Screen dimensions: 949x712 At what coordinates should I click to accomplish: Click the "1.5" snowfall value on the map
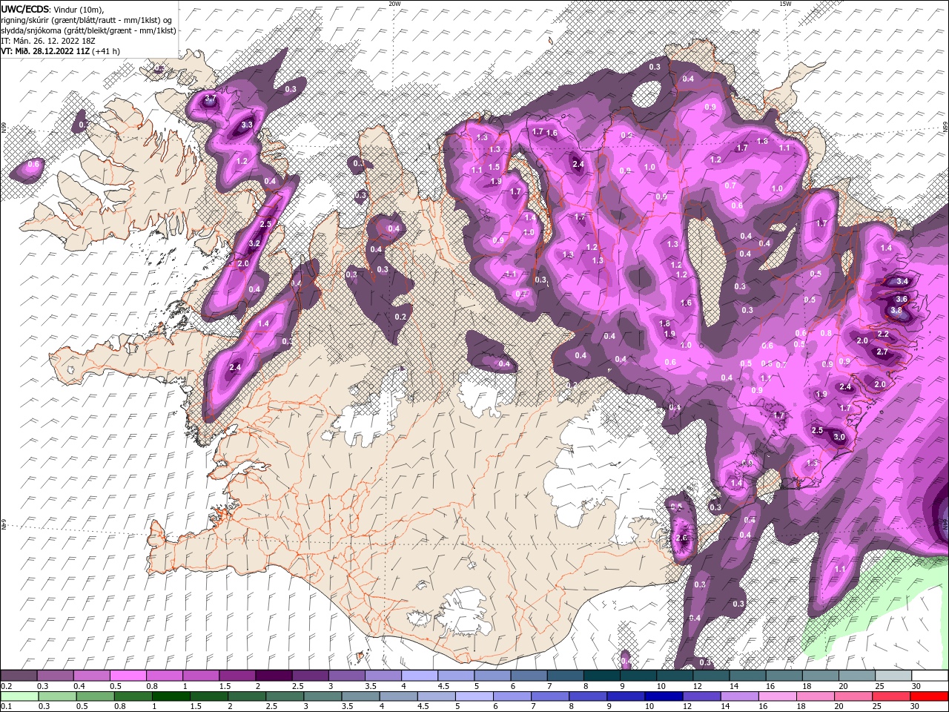(x=495, y=167)
